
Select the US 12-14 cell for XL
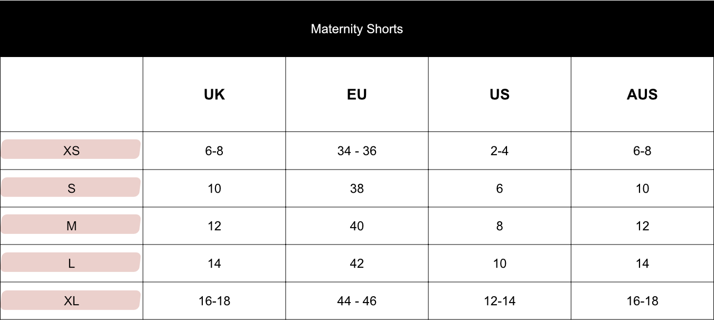pos(500,301)
